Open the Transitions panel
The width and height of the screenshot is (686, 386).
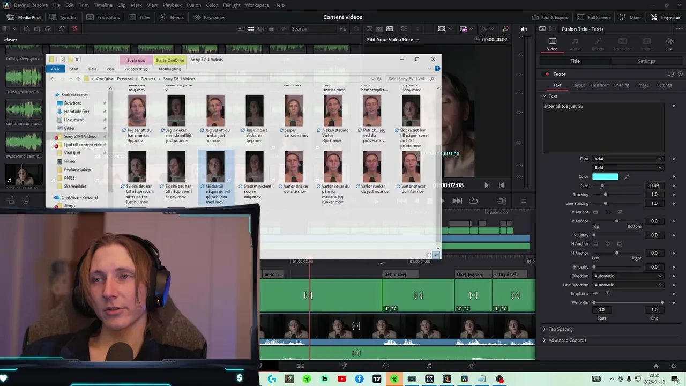pos(103,17)
